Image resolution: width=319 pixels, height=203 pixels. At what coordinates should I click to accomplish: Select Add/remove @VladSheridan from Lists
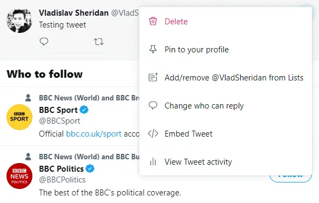[x=226, y=78]
